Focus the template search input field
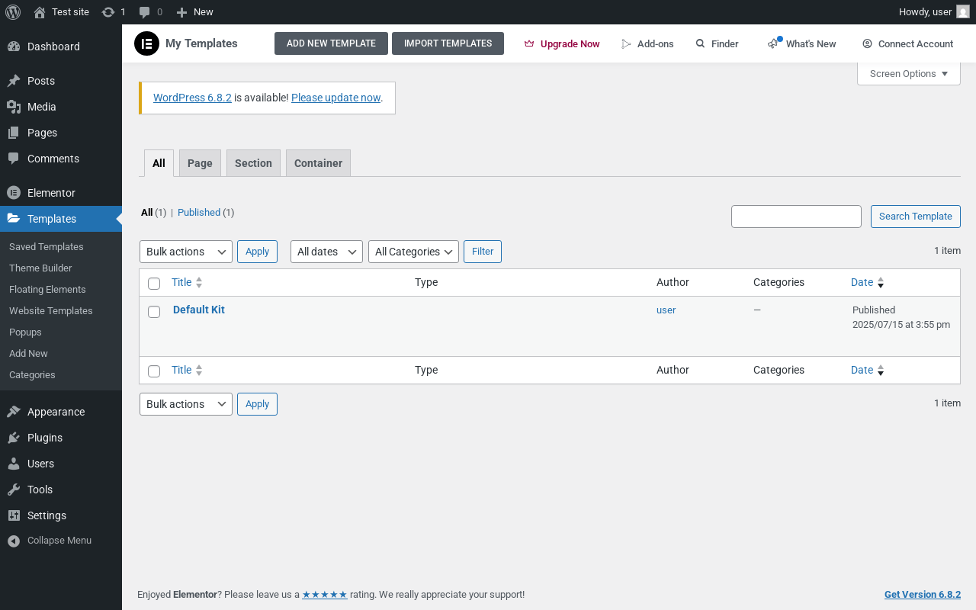Image resolution: width=976 pixels, height=610 pixels. [x=796, y=217]
